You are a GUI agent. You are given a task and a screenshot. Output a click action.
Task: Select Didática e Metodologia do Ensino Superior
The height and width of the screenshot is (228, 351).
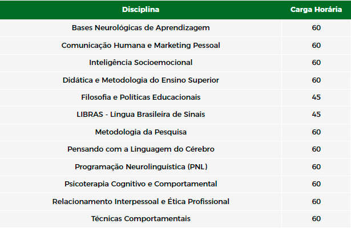point(140,80)
